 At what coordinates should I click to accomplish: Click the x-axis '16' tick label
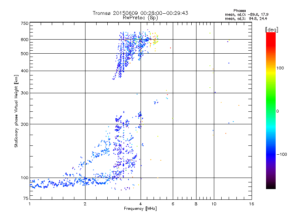point(252,204)
